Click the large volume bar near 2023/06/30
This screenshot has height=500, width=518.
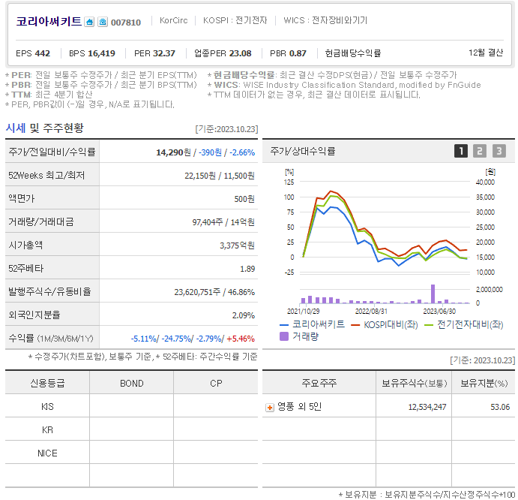[433, 294]
